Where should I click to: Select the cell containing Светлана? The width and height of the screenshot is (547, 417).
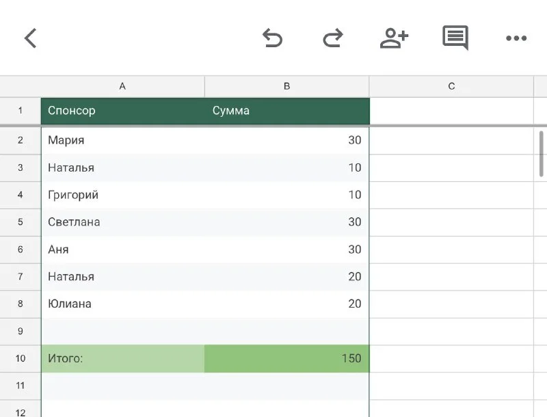coord(123,222)
